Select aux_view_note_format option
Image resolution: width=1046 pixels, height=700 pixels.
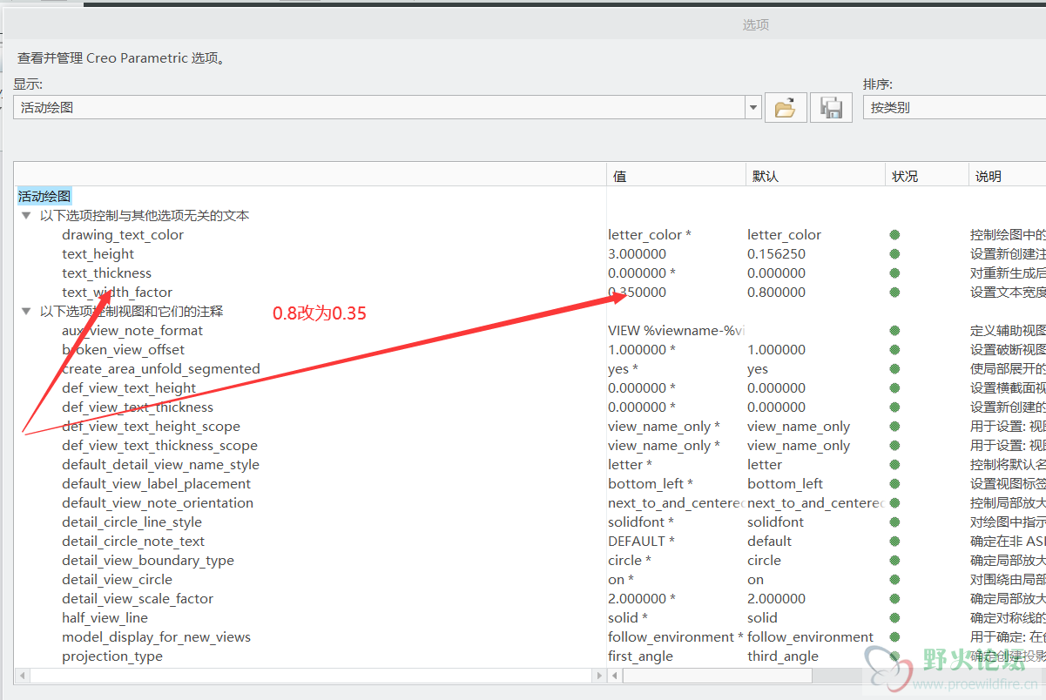pos(132,331)
